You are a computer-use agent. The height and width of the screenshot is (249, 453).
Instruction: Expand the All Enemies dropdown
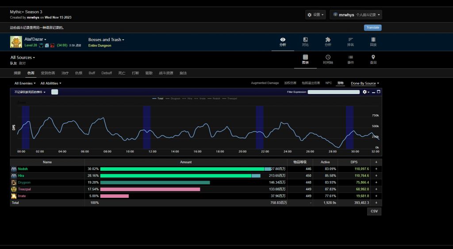(x=25, y=83)
